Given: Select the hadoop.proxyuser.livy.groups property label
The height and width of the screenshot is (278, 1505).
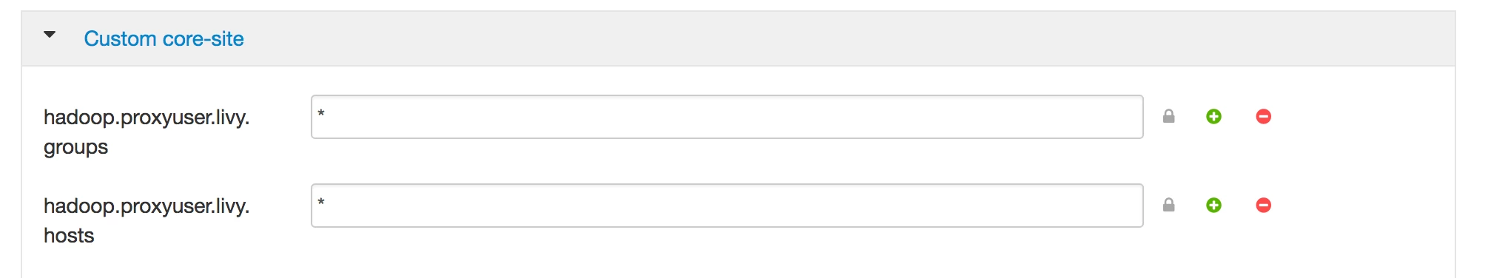Looking at the screenshot, I should click(x=147, y=132).
